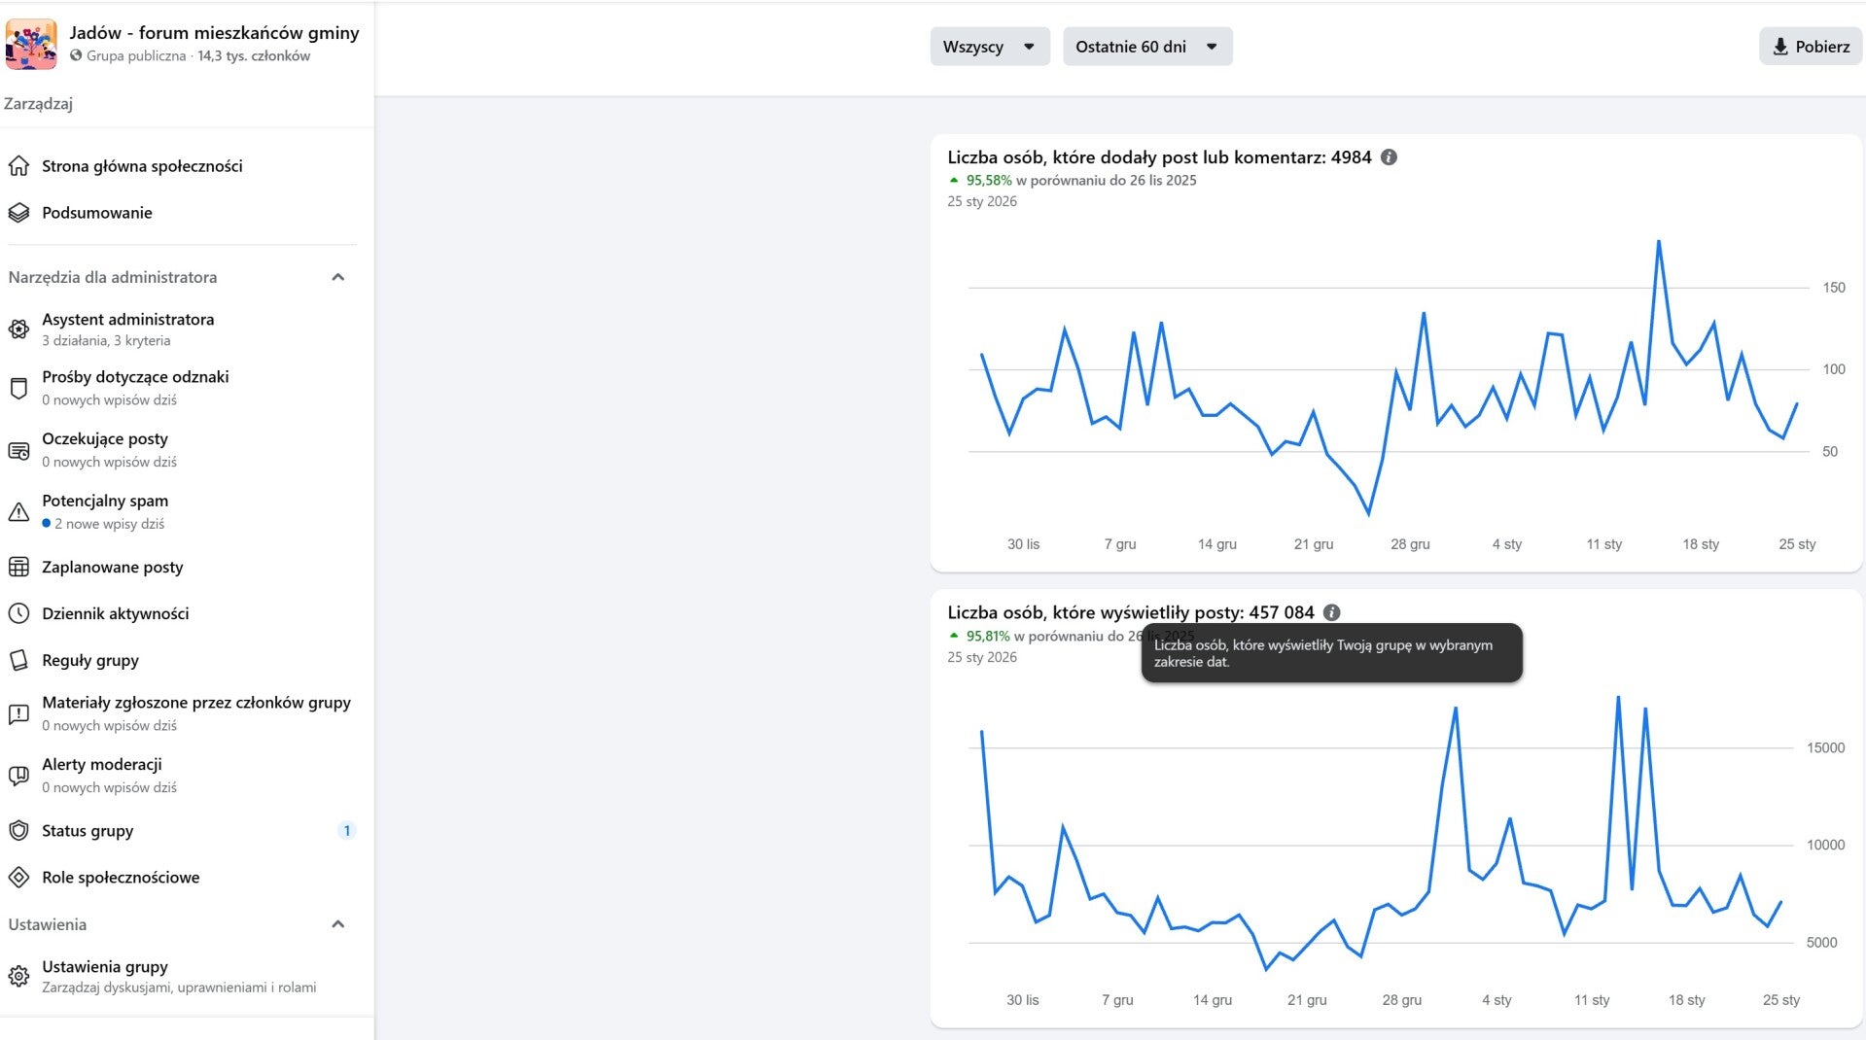Click the peak point on the post views chart

[x=1618, y=697]
